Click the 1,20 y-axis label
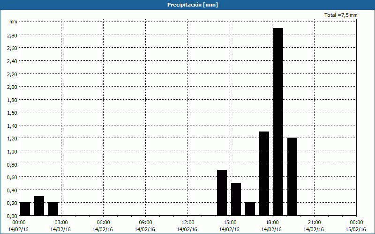The height and width of the screenshot is (234, 375). point(13,138)
